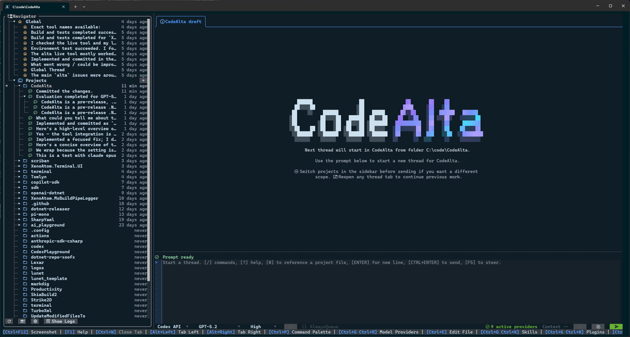Click the home icon beside Global
This screenshot has width=630, height=337.
point(20,22)
